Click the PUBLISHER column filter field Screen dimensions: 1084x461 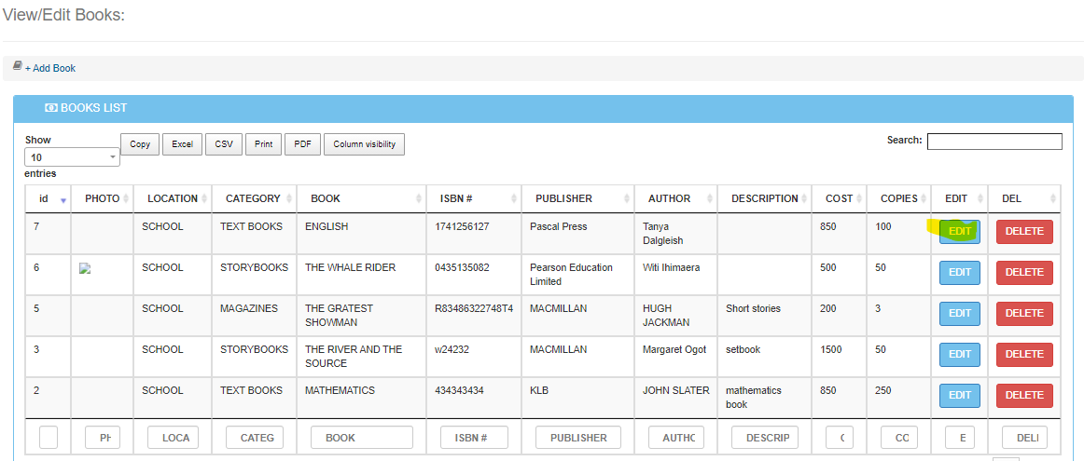tap(578, 438)
